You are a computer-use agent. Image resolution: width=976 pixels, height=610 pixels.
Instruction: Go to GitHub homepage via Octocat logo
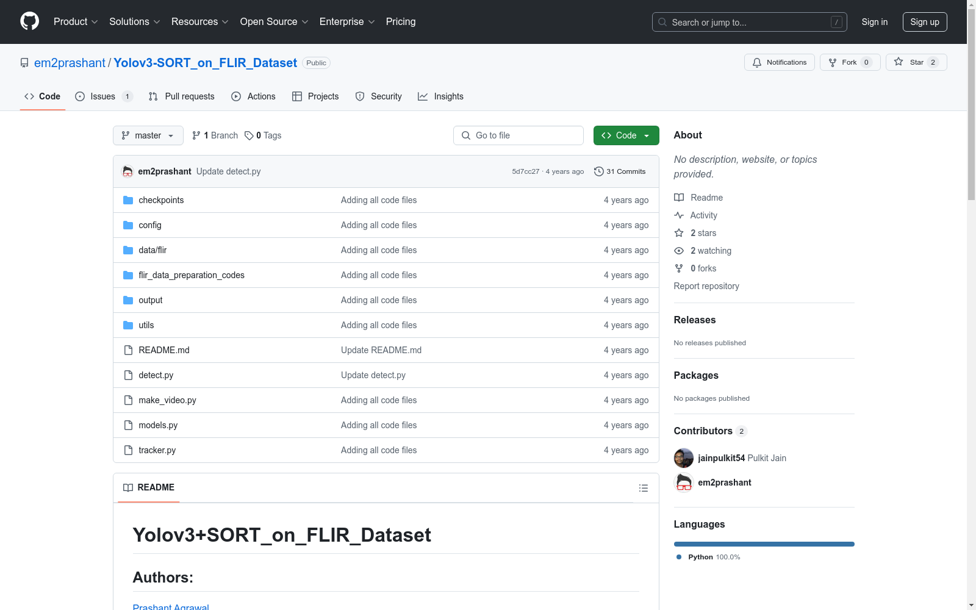coord(29,21)
